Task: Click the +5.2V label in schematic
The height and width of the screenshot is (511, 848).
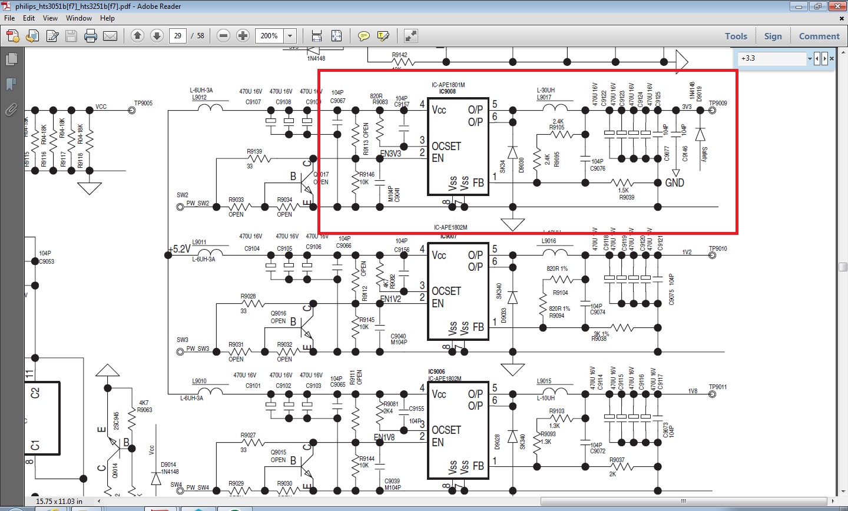Action: click(x=180, y=249)
